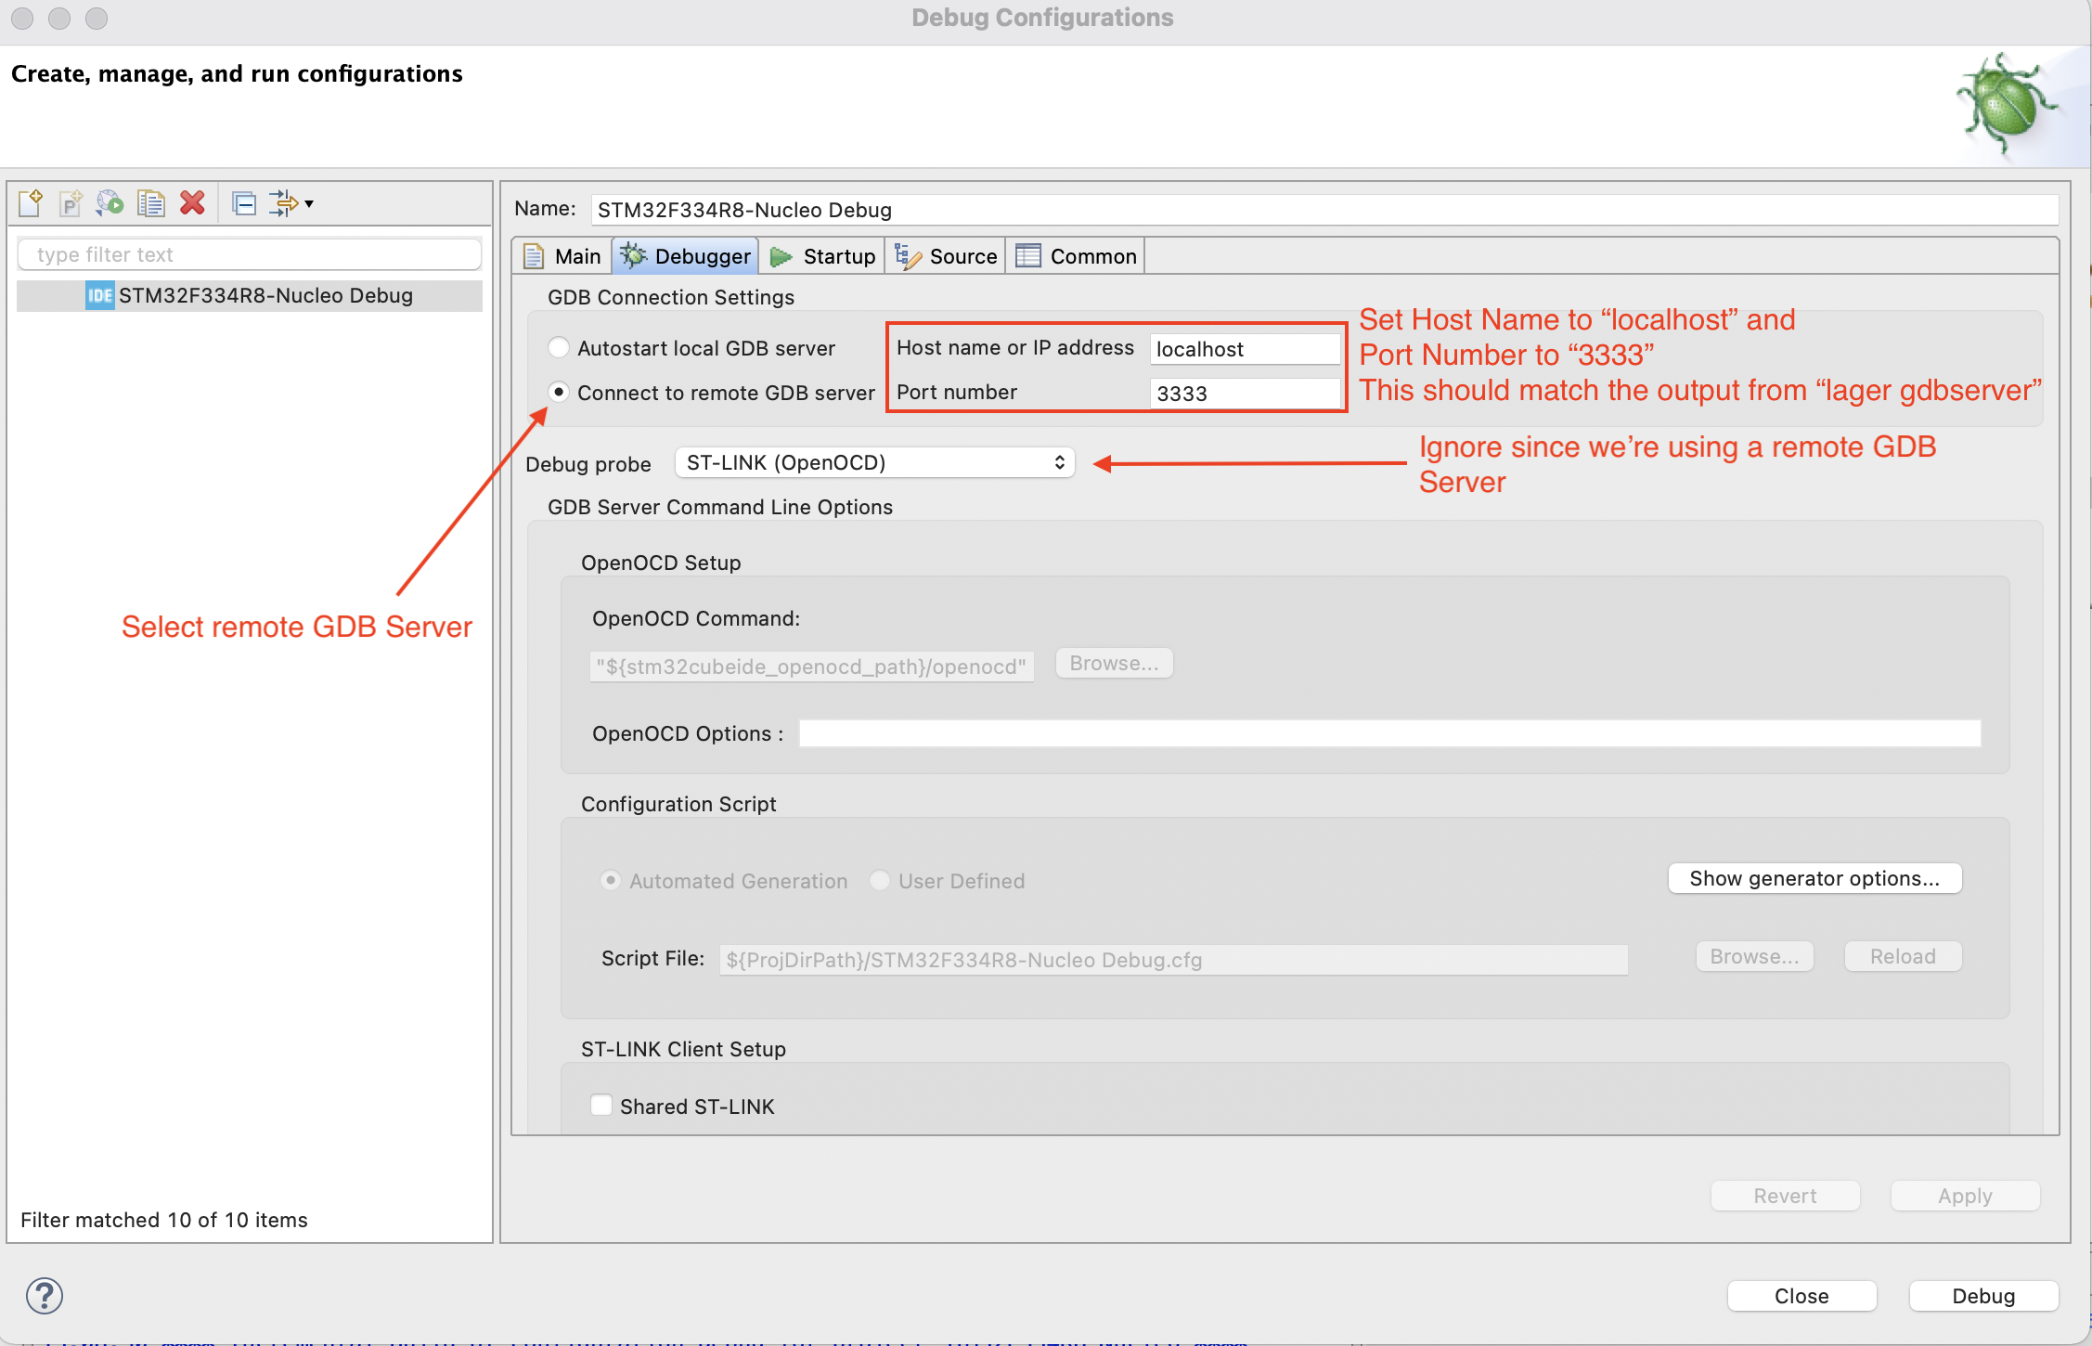Viewport: 2092px width, 1346px height.
Task: Open the filter launch configurations menu
Action: [x=291, y=202]
